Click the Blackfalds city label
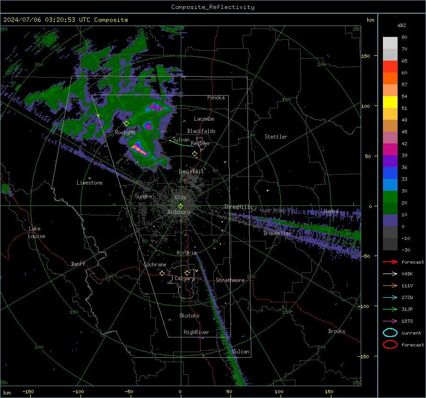The image size is (426, 398). point(201,131)
